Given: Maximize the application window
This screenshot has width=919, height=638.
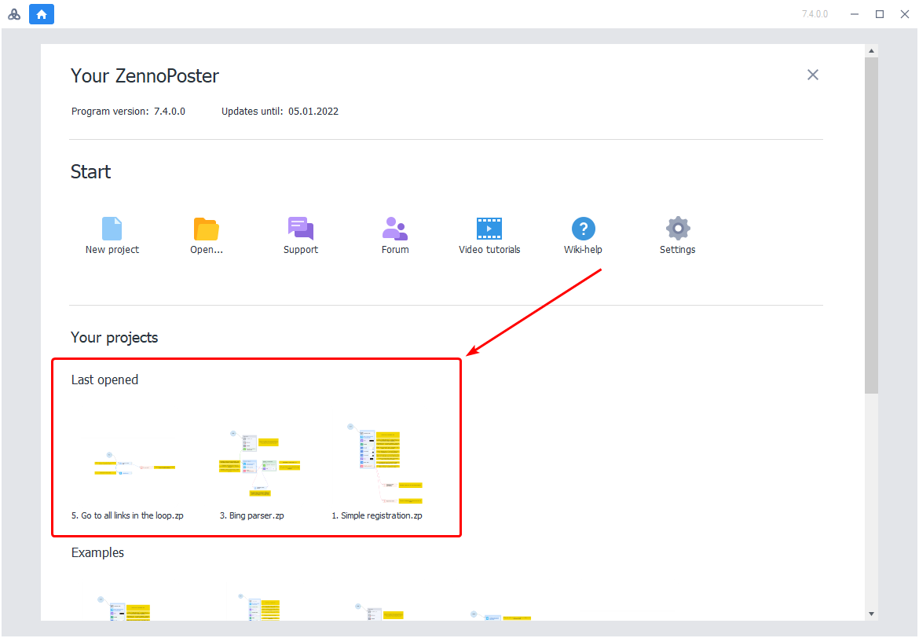Looking at the screenshot, I should coord(880,14).
